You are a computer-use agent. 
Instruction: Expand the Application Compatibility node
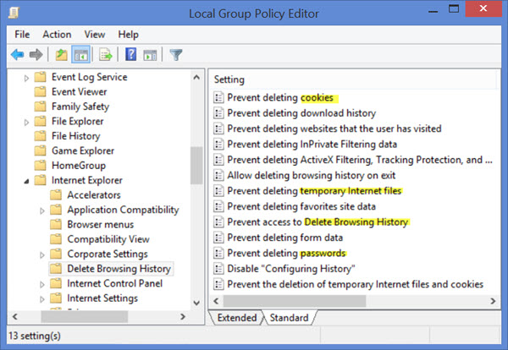click(x=42, y=211)
